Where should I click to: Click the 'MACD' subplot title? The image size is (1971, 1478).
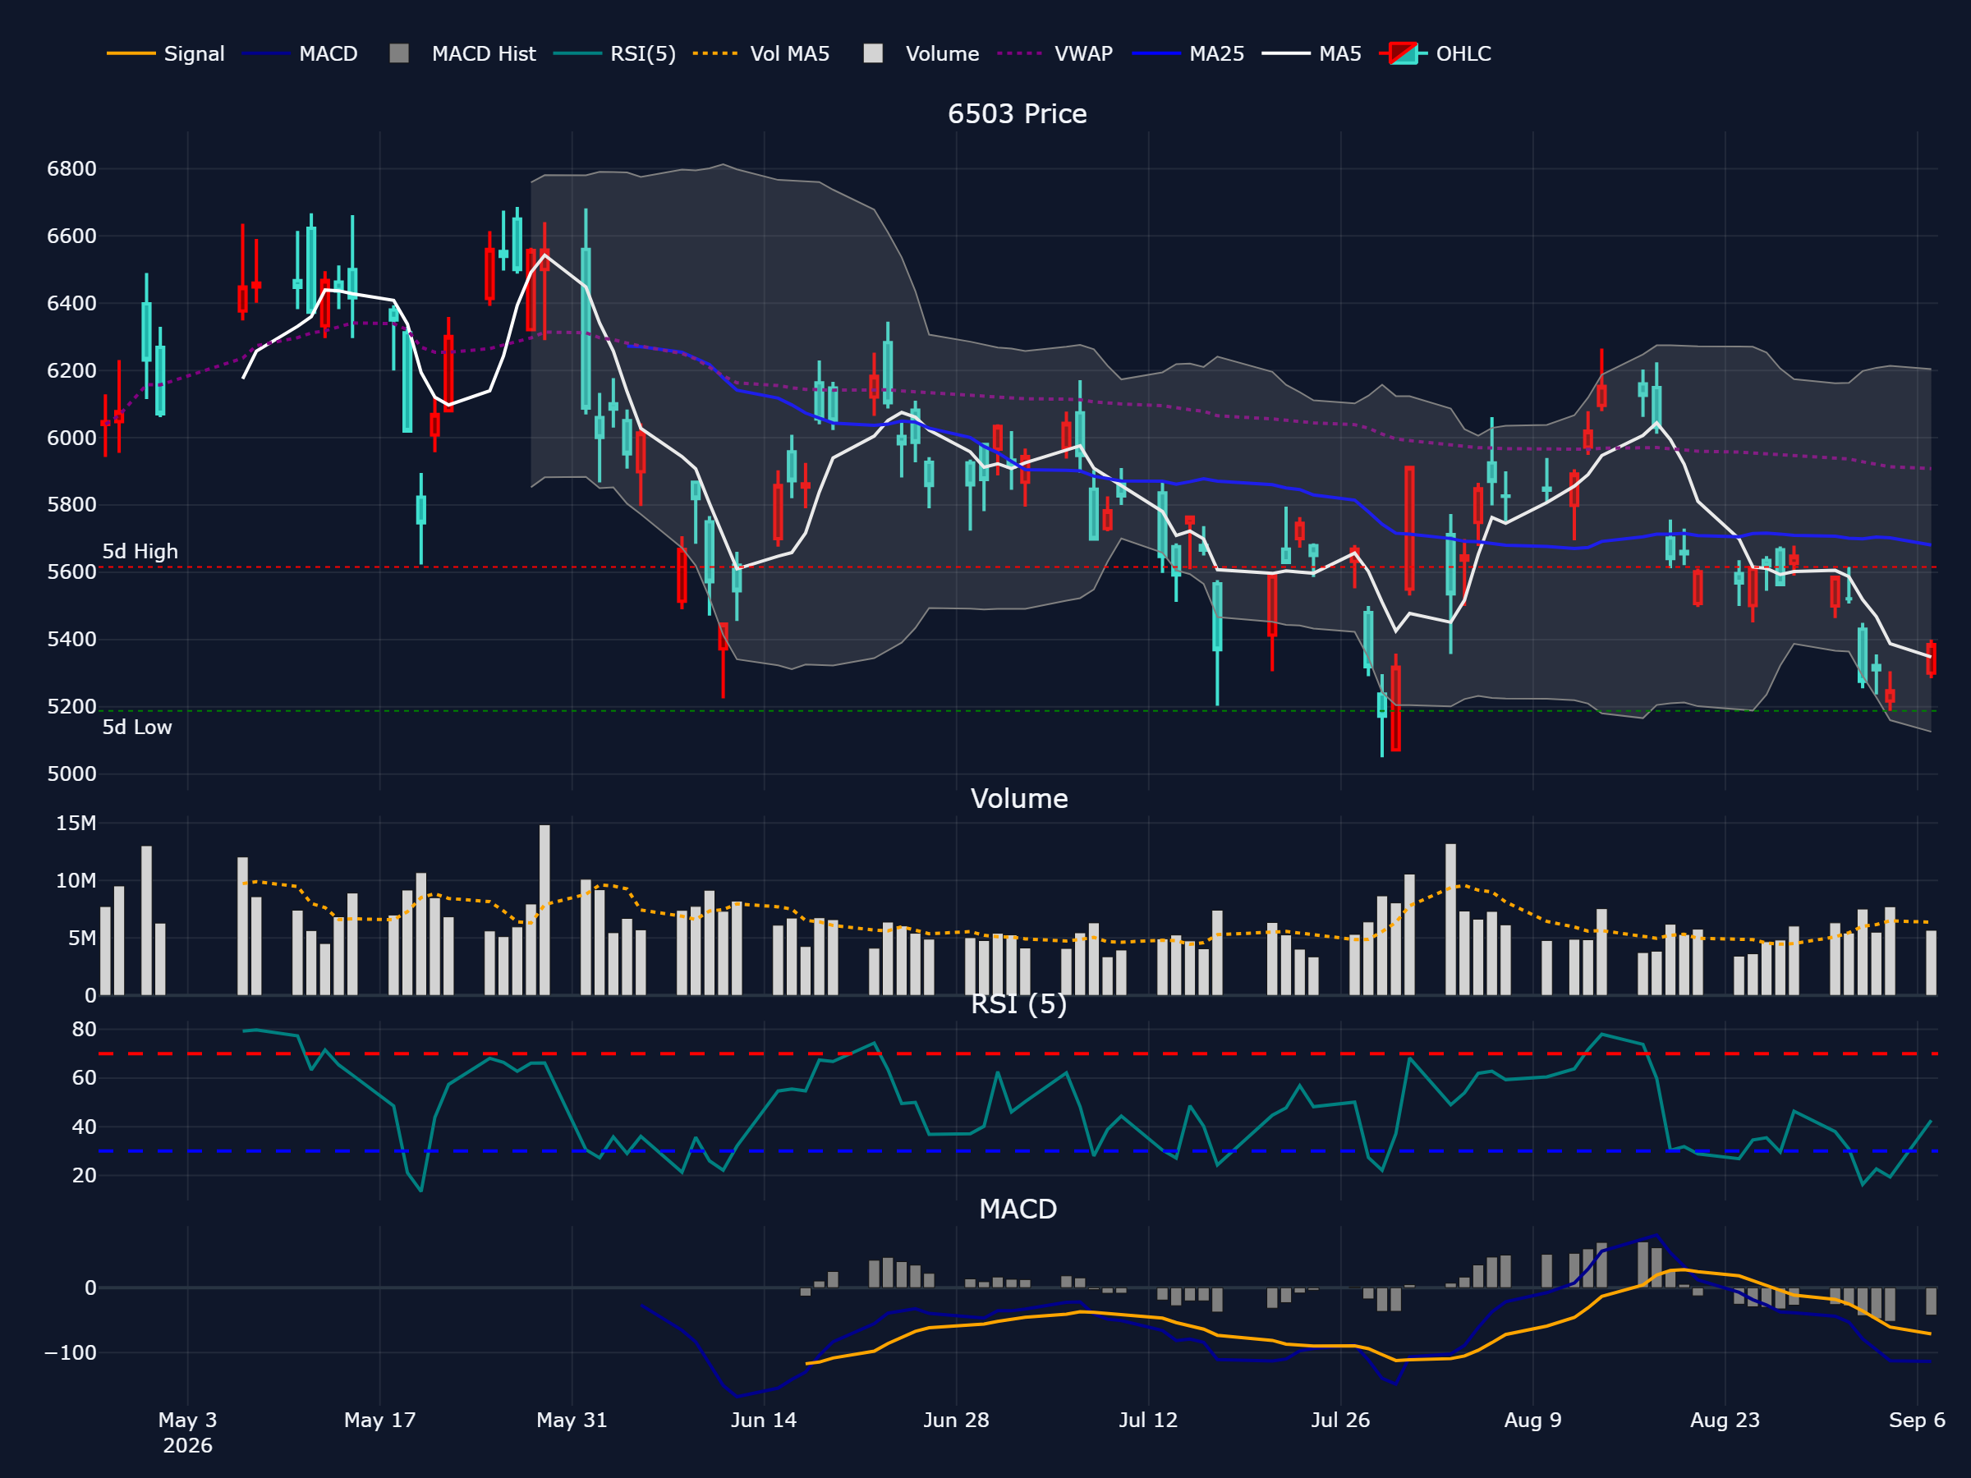[x=1018, y=1209]
